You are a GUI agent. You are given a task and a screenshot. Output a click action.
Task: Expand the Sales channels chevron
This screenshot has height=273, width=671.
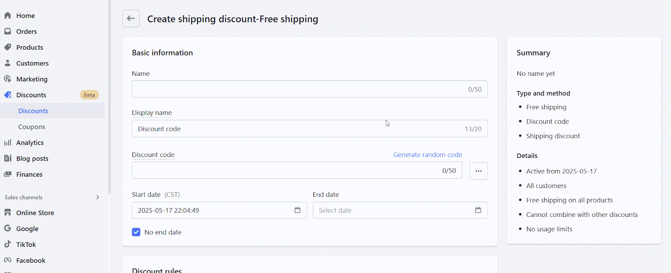coord(98,197)
